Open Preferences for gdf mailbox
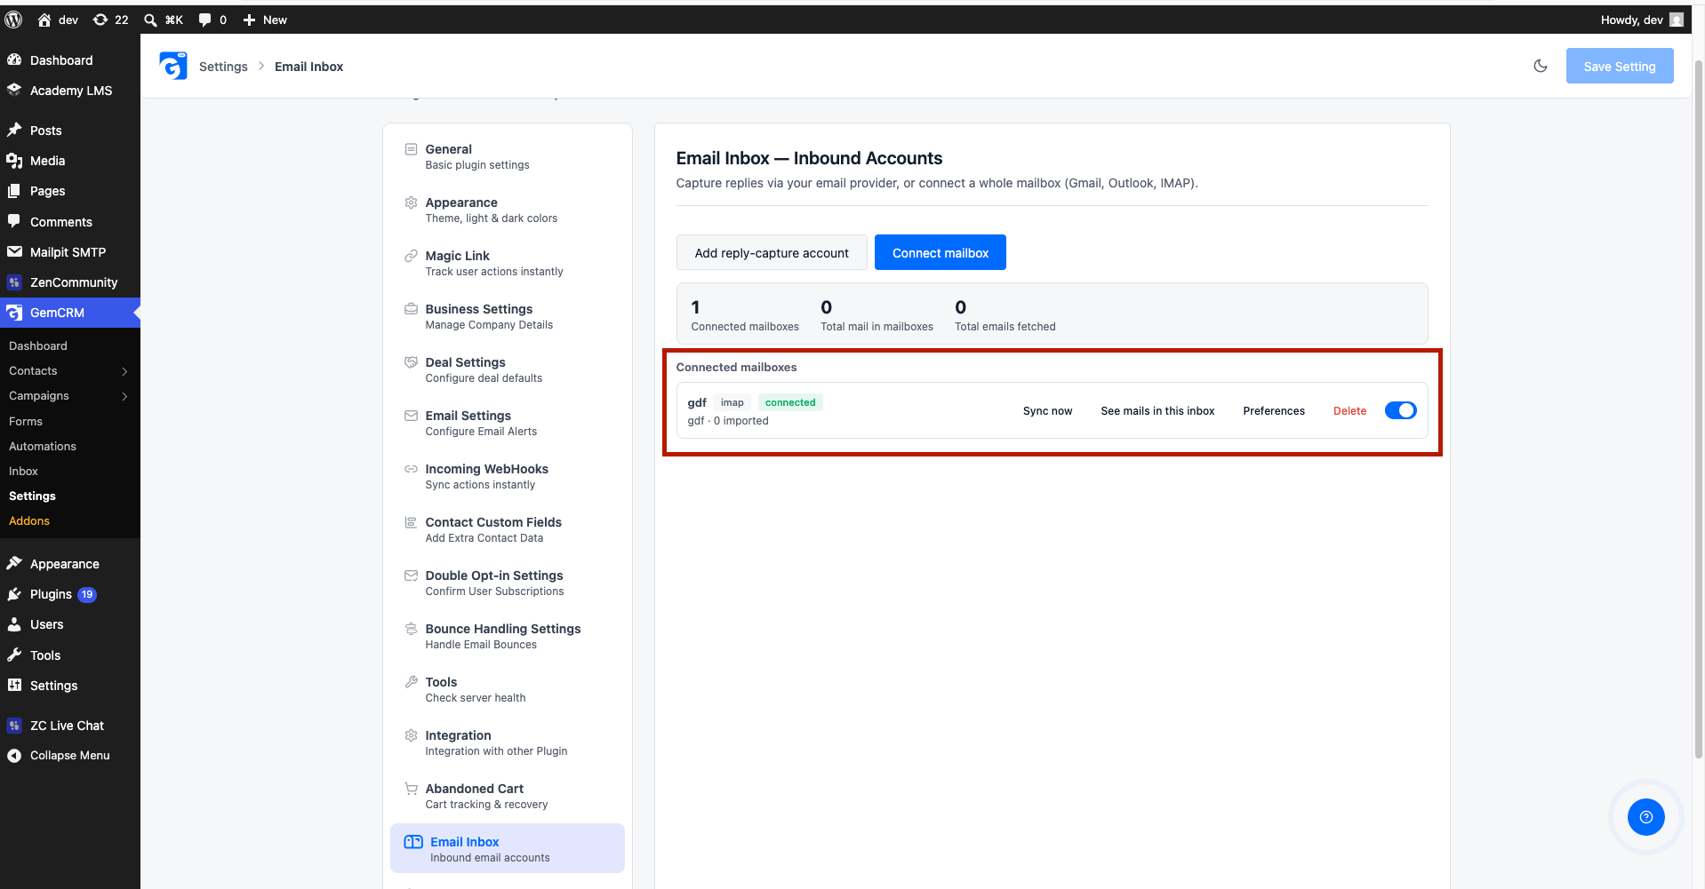 1273,410
